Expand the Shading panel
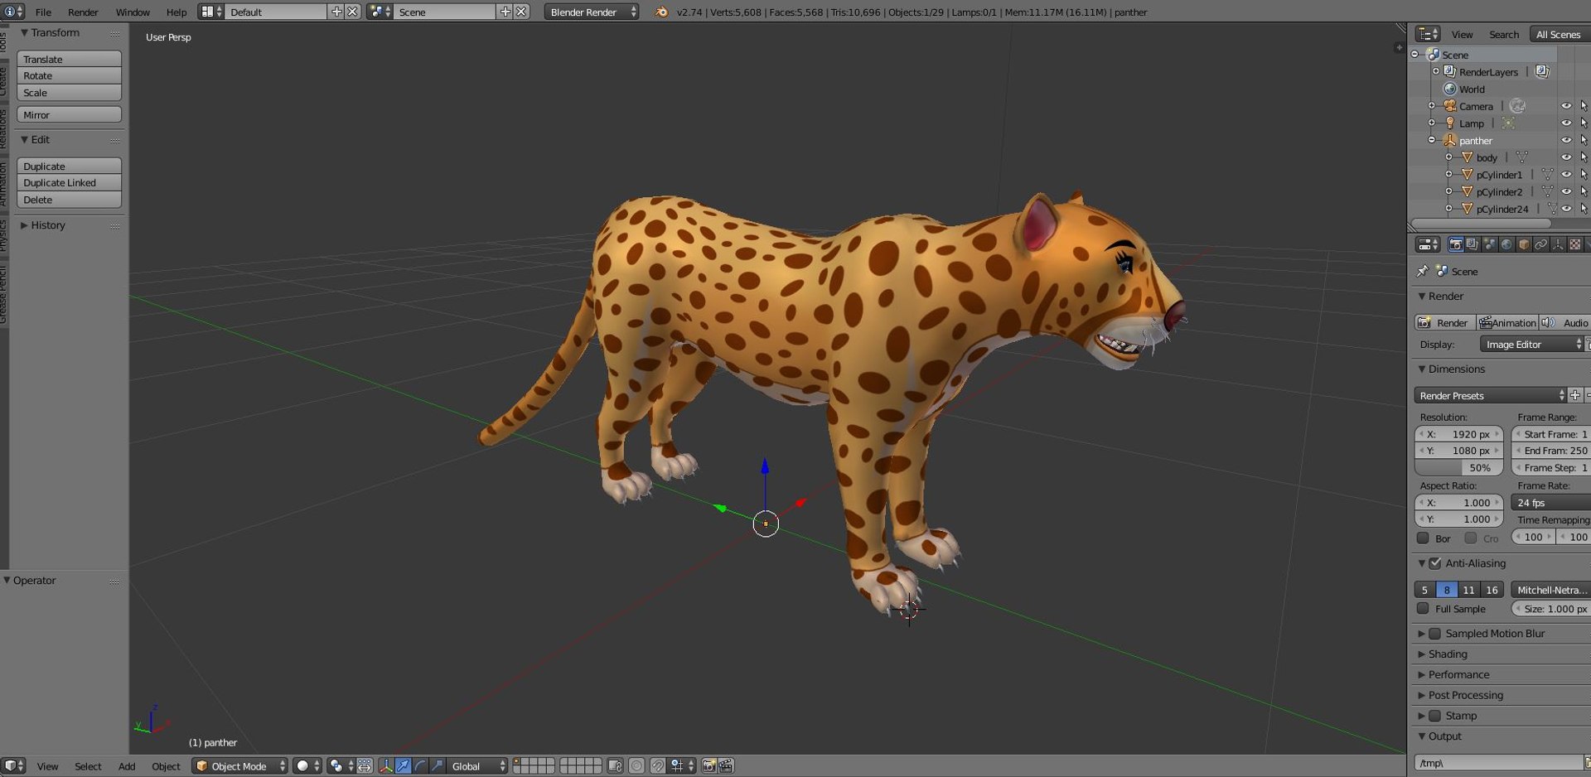 click(1448, 654)
